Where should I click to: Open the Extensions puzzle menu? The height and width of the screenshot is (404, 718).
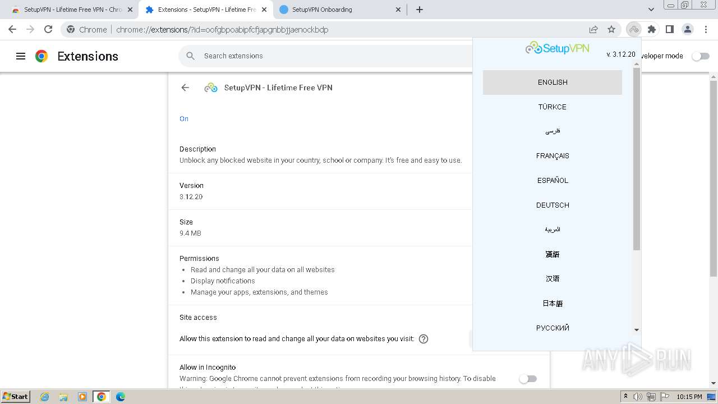[x=651, y=29]
